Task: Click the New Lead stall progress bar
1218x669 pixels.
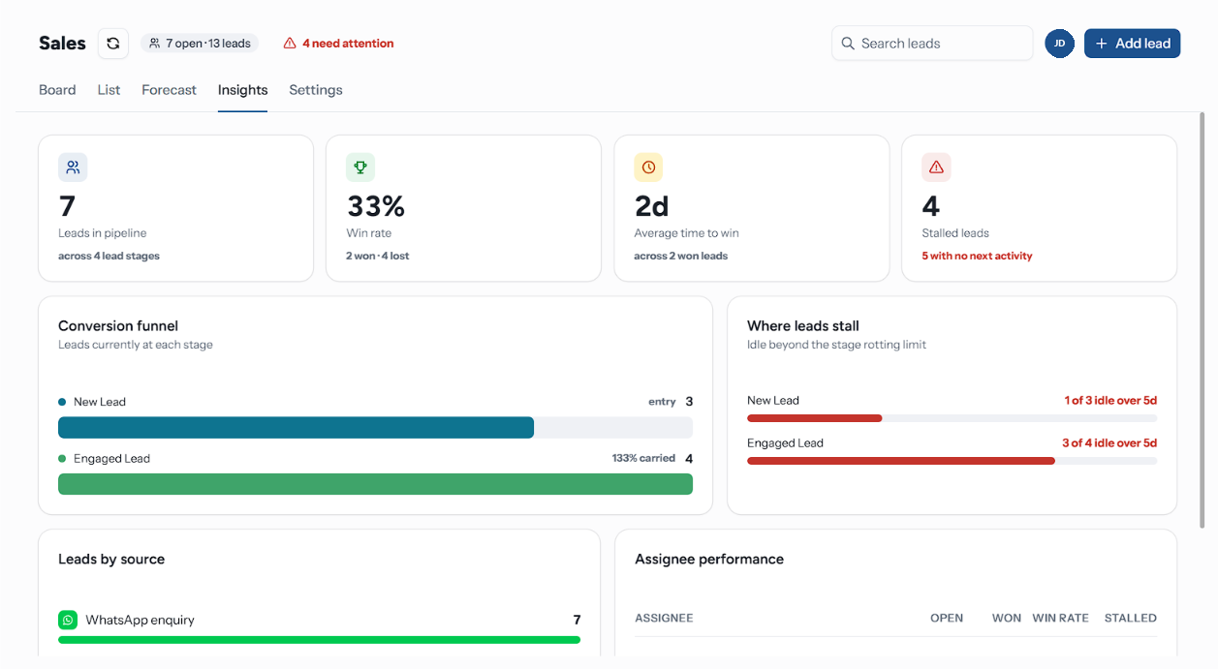Action: click(x=952, y=418)
